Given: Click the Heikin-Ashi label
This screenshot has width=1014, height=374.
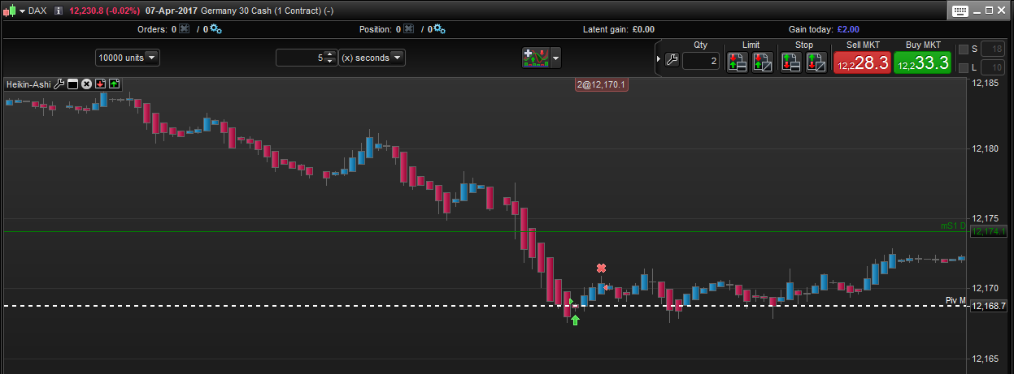Looking at the screenshot, I should 28,84.
